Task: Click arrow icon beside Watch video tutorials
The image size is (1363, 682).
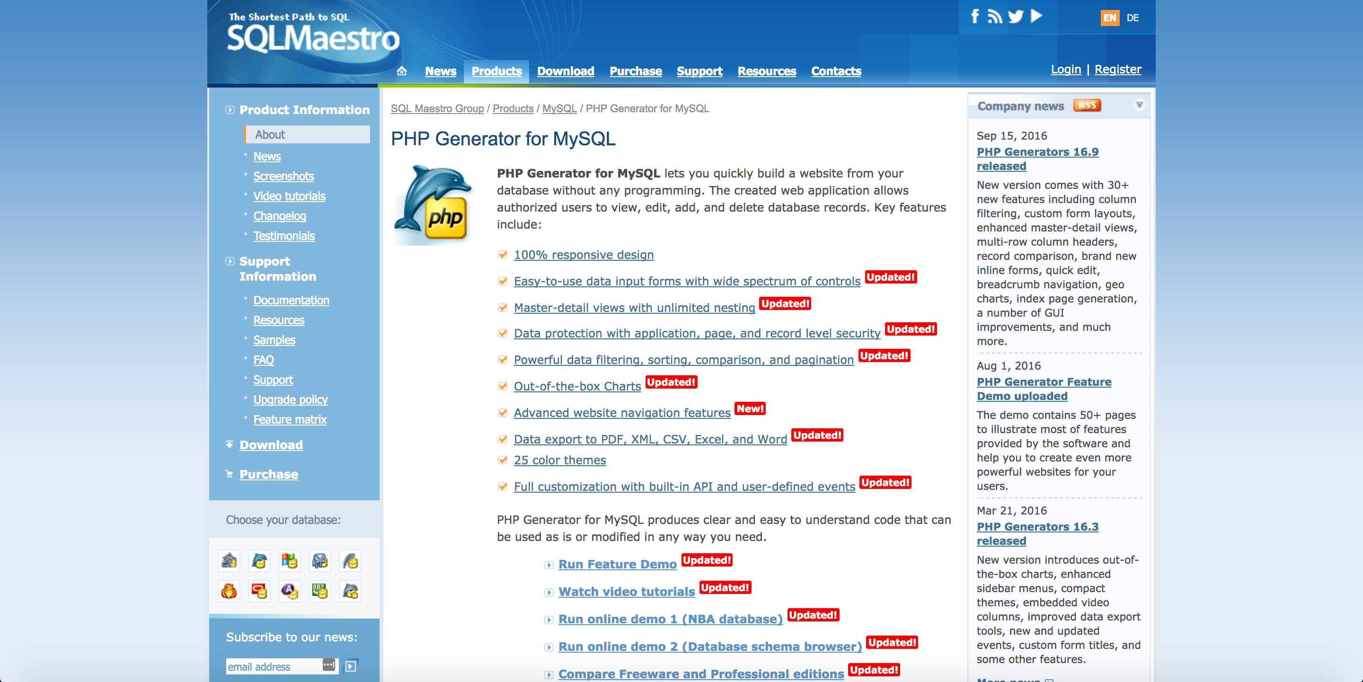Action: [549, 593]
